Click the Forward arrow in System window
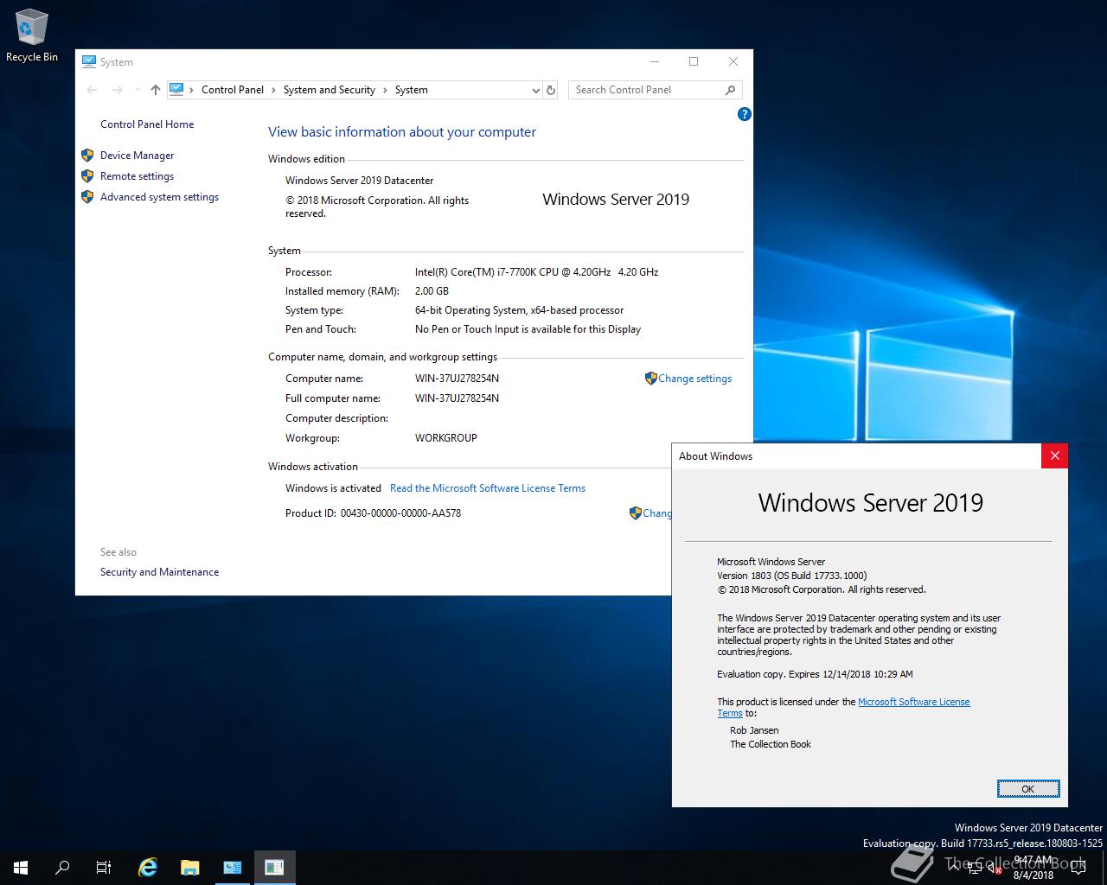1107x885 pixels. tap(118, 90)
